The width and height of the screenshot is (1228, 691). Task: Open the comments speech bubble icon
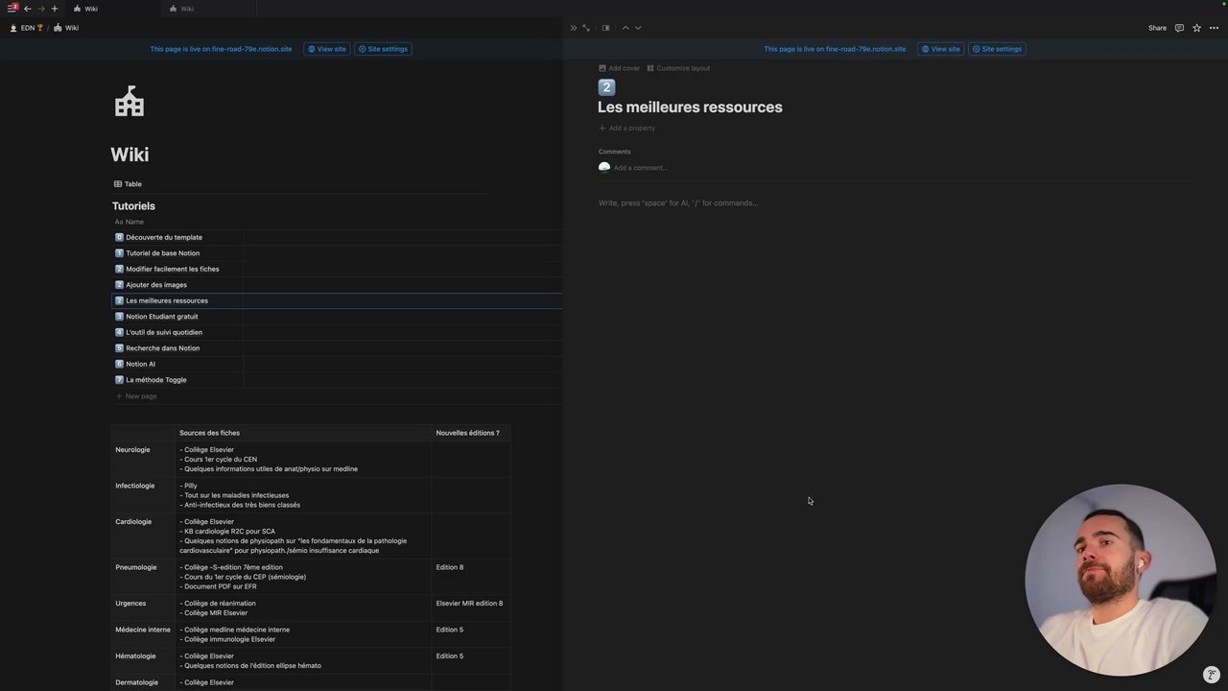1179,28
